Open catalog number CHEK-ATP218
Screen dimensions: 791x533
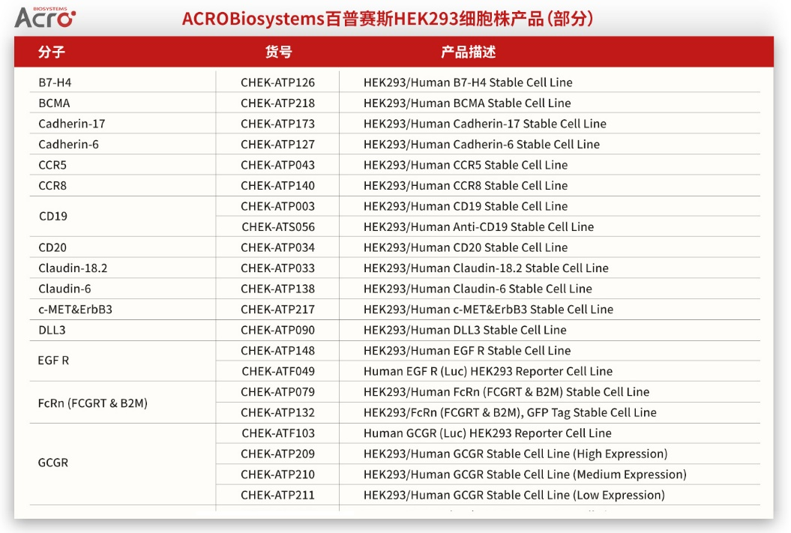click(x=277, y=103)
